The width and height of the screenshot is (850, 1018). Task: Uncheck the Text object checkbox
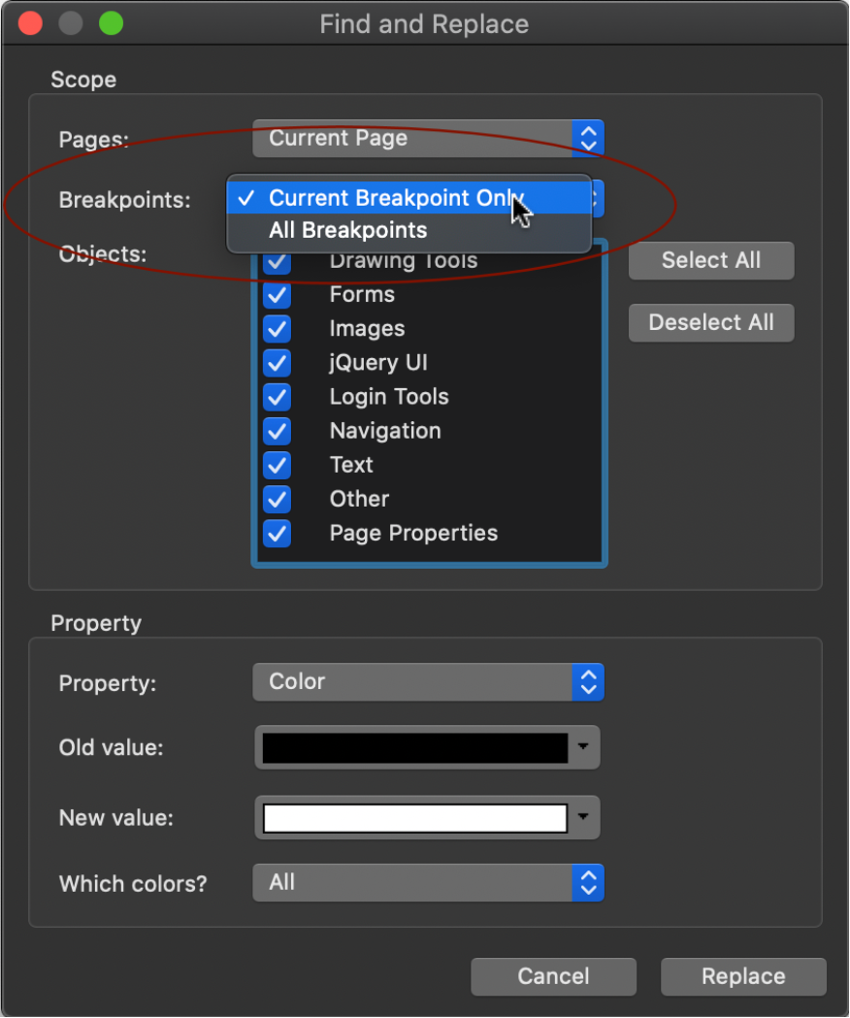tap(278, 465)
